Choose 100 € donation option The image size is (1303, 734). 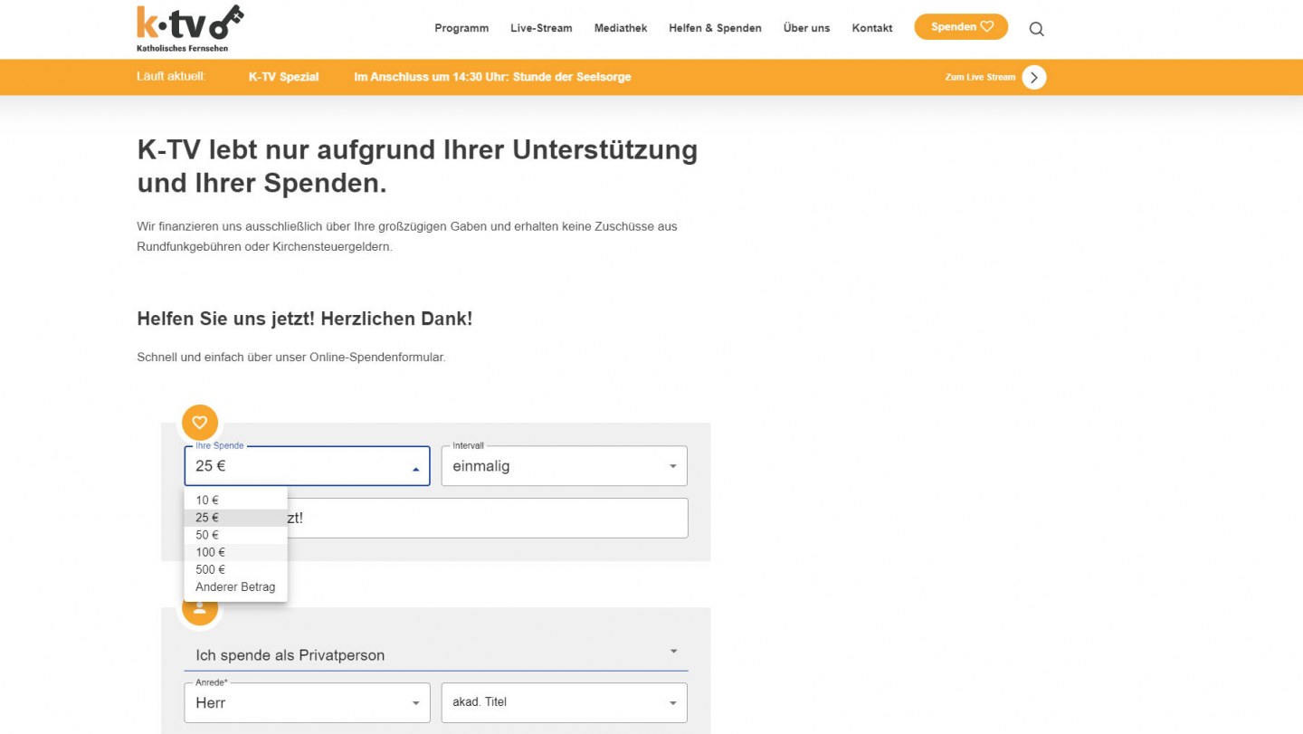[235, 552]
